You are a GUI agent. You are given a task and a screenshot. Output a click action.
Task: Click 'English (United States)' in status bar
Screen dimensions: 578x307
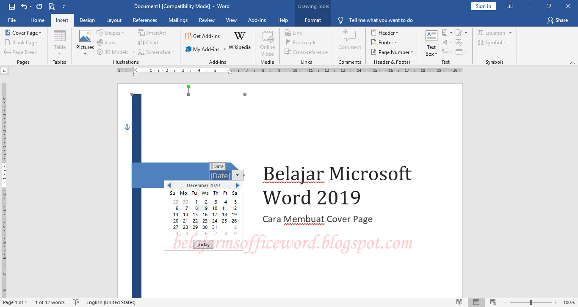coord(111,302)
